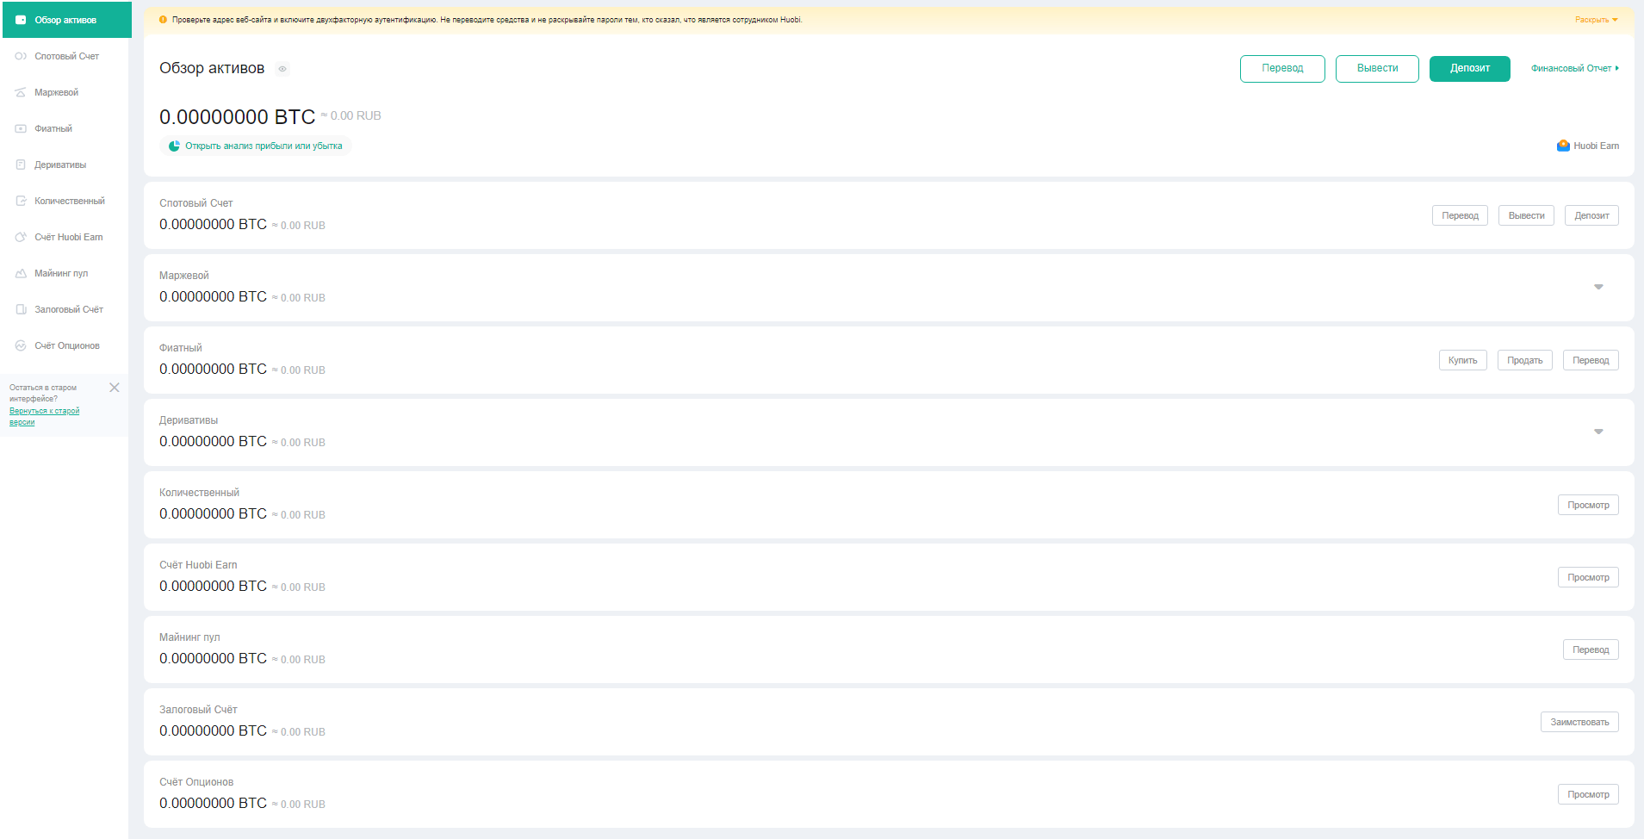Click Купить in the Фиатный row
This screenshot has width=1644, height=839.
pyautogui.click(x=1462, y=360)
